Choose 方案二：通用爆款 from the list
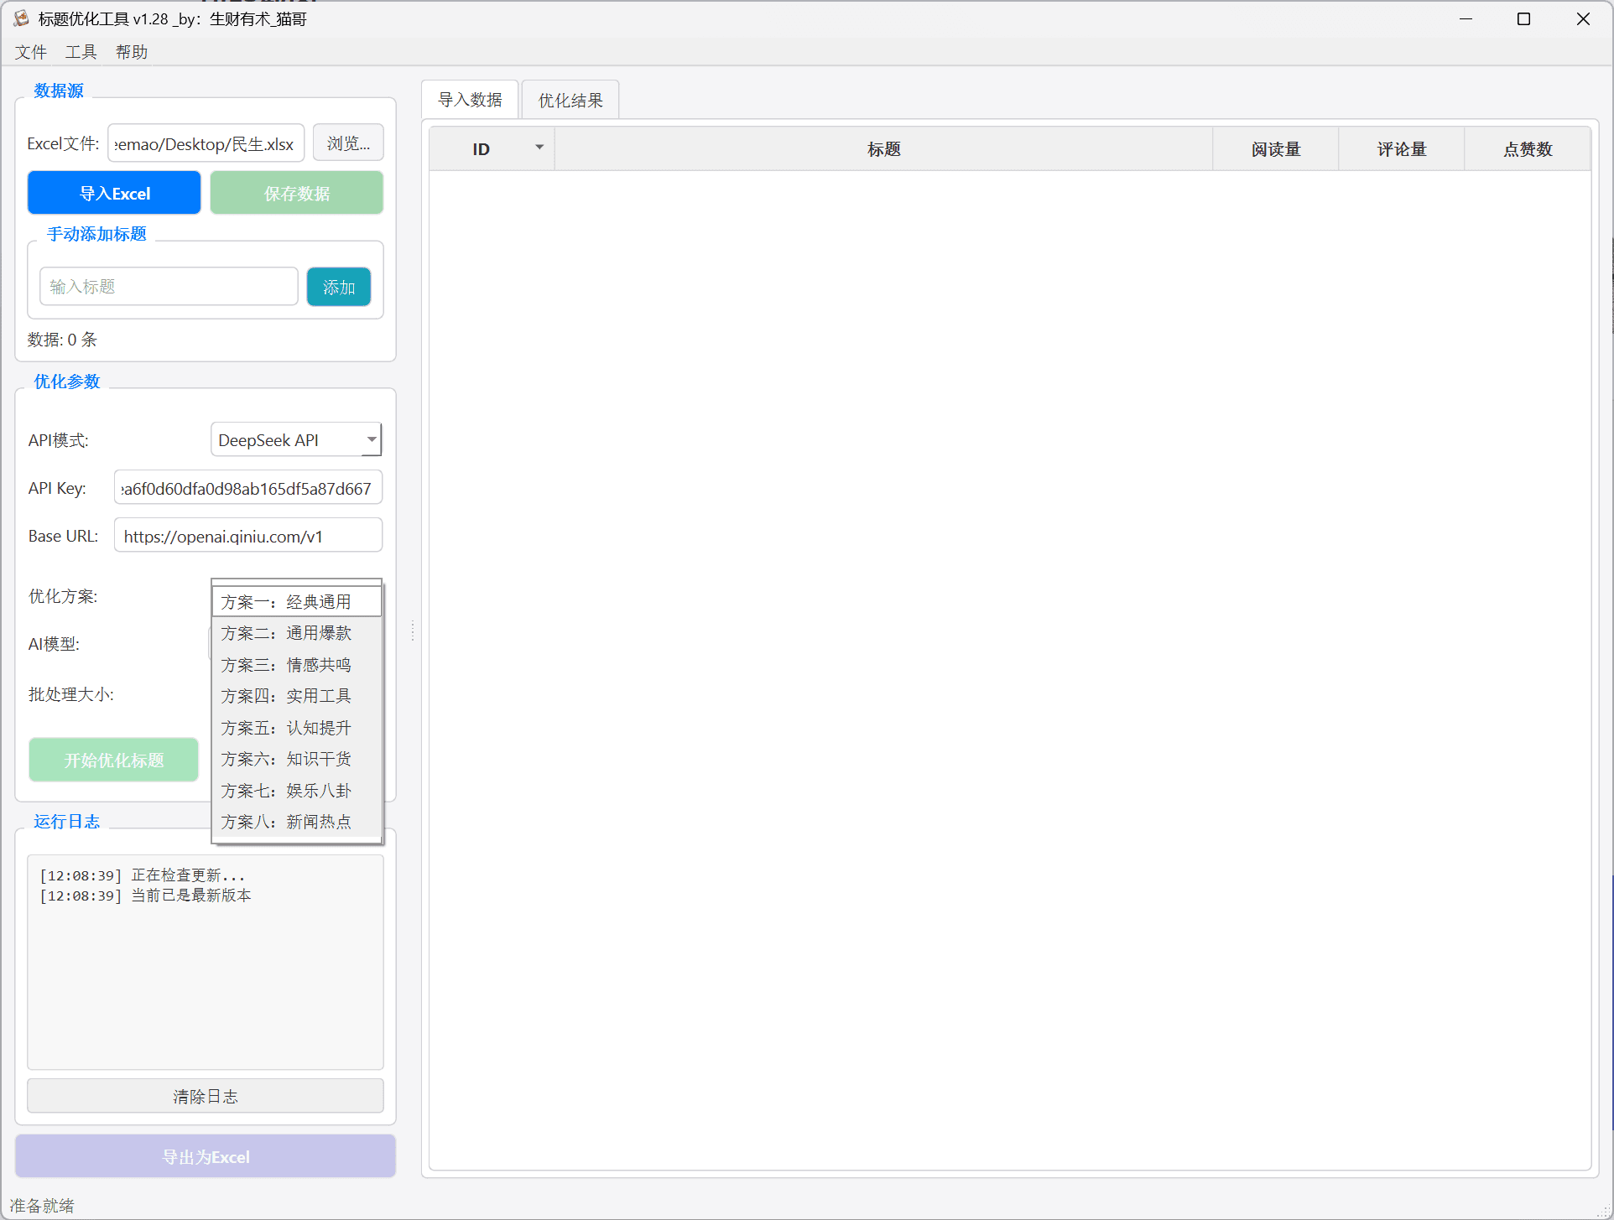The image size is (1614, 1220). 286,633
